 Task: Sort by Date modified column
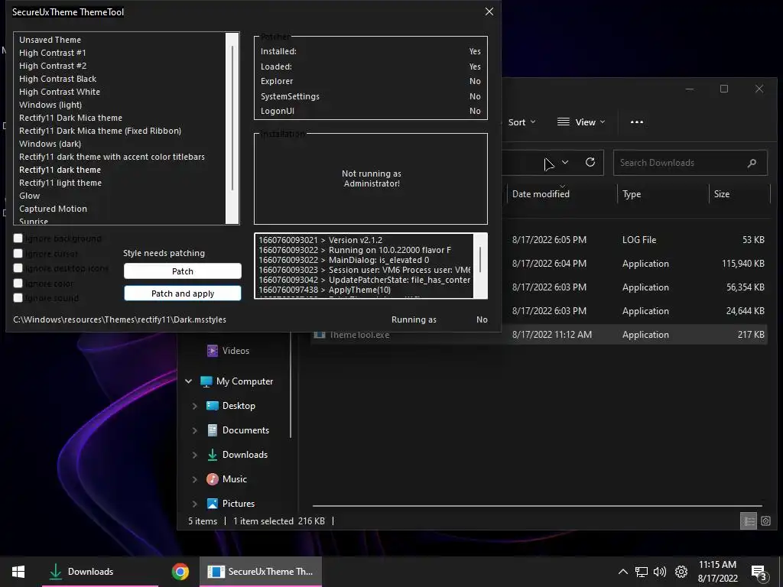pos(541,194)
